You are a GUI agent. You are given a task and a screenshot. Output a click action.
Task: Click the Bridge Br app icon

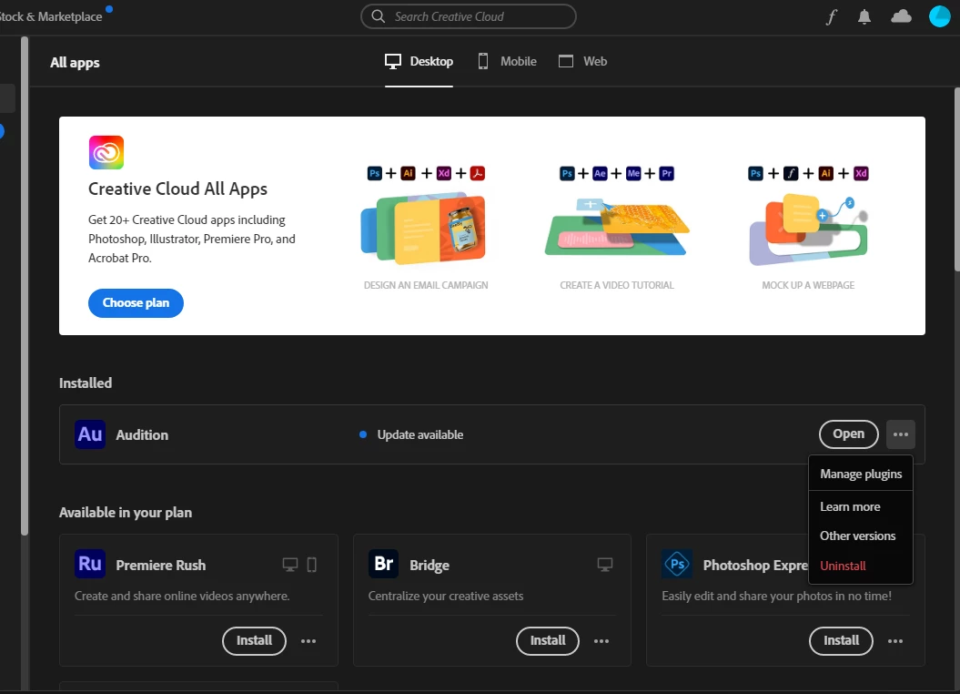pyautogui.click(x=383, y=564)
